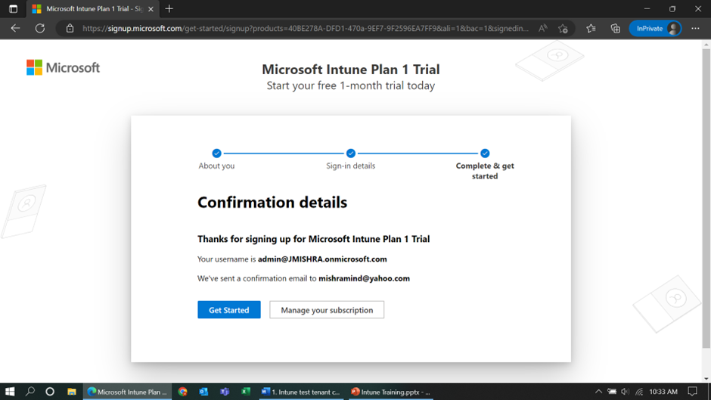This screenshot has width=711, height=400.
Task: Click the Confirmation details heading
Action: click(272, 202)
